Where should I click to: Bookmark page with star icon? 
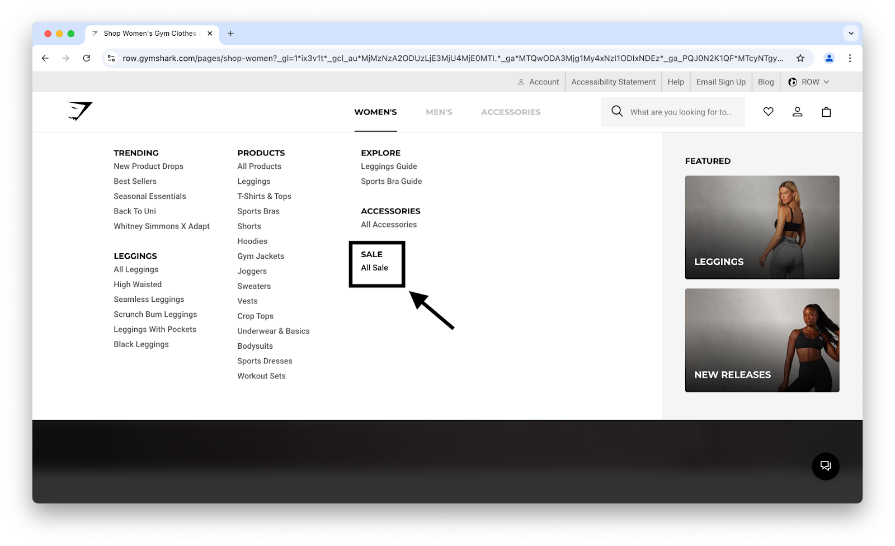pyautogui.click(x=800, y=58)
